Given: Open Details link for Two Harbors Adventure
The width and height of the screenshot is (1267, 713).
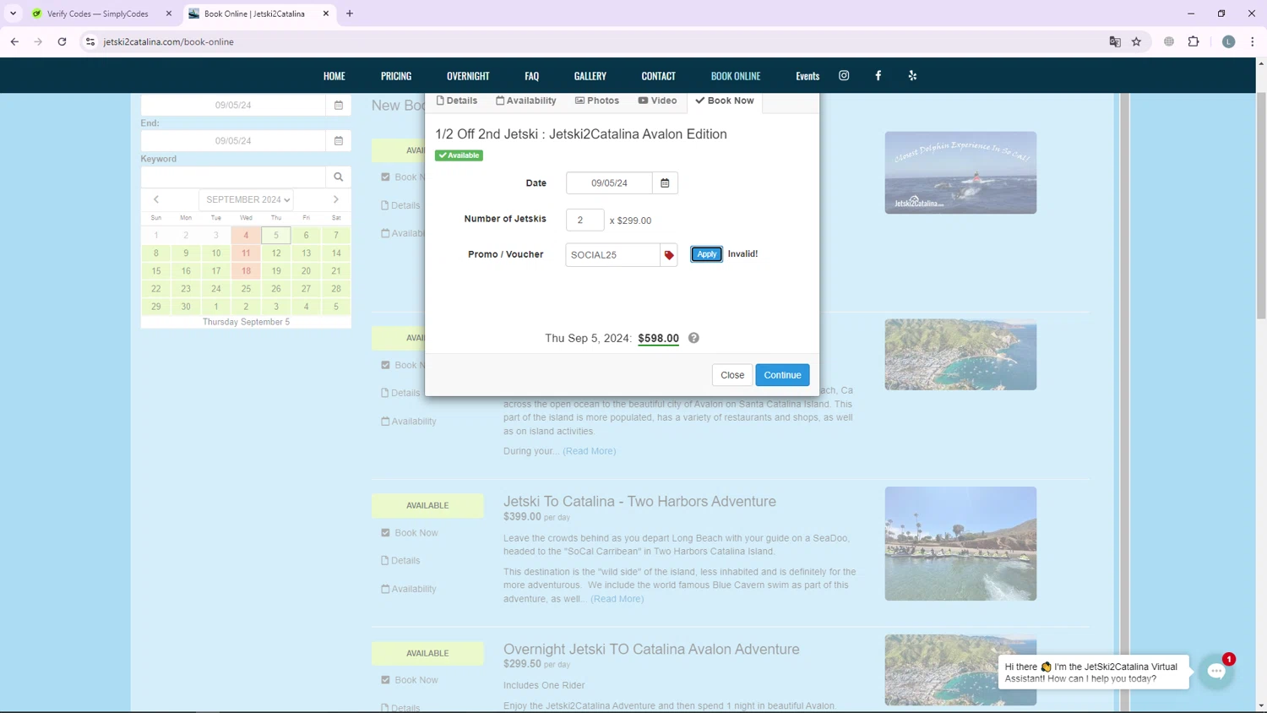Looking at the screenshot, I should click(400, 561).
